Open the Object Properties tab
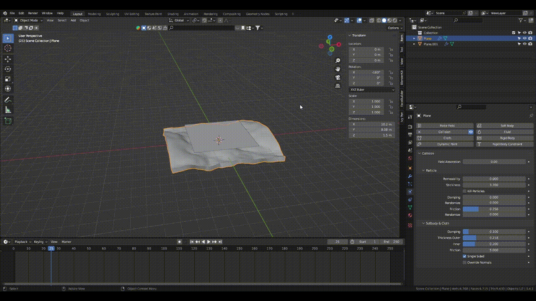The height and width of the screenshot is (301, 536). (410, 168)
